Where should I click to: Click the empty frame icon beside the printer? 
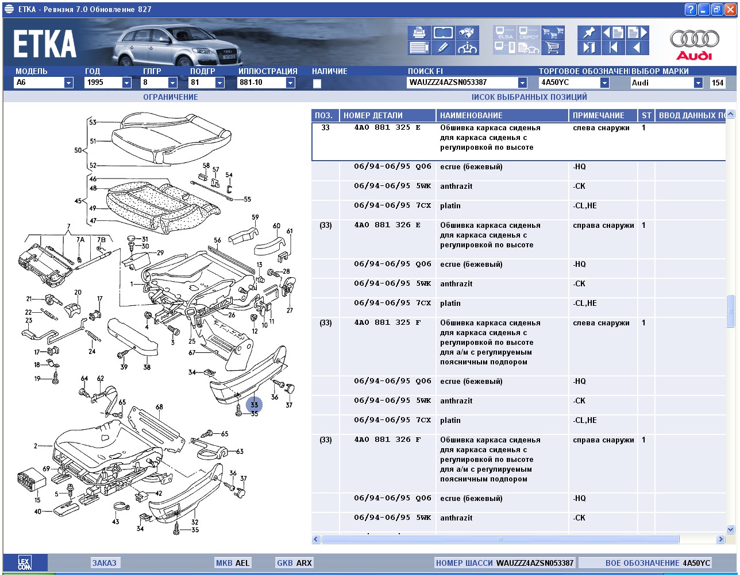tap(444, 32)
